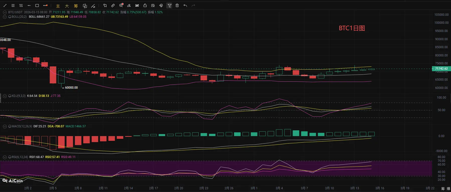The height and width of the screenshot is (192, 451).
Task: Select the ruler measurement tool
Action: [113, 5]
